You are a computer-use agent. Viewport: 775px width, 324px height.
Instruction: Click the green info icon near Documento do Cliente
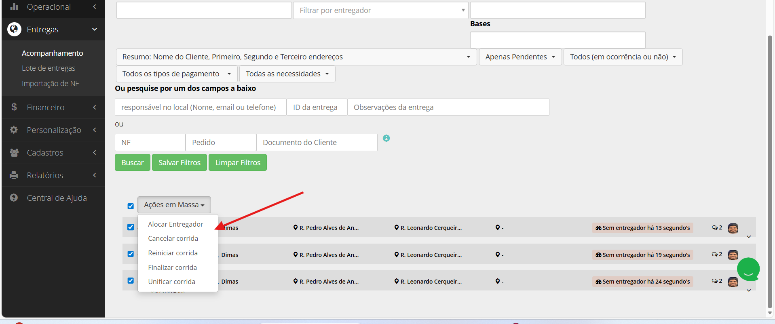tap(386, 138)
